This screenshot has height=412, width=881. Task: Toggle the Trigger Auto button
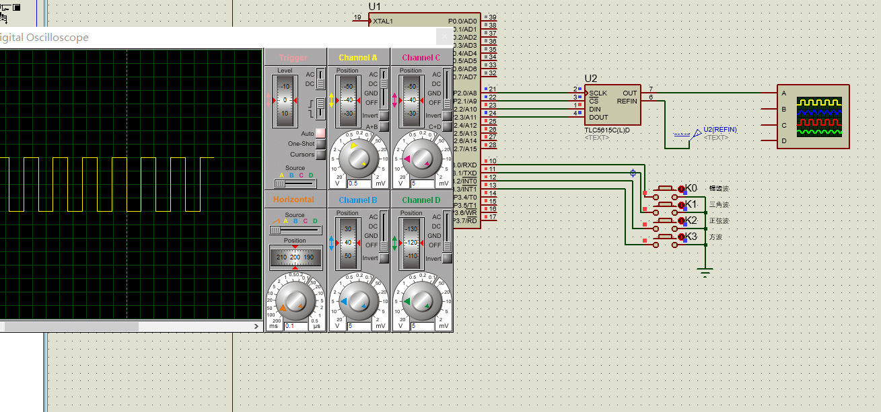point(320,134)
